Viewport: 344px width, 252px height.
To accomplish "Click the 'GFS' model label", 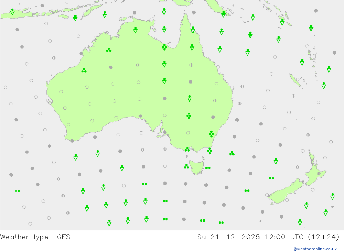I will point(64,237).
